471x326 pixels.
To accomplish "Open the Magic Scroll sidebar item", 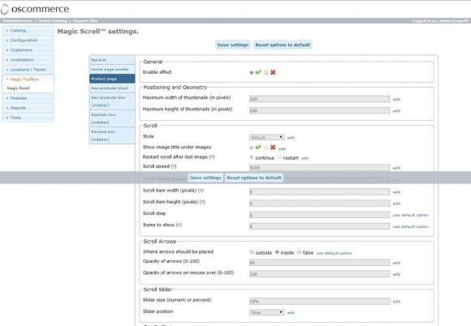I will click(x=18, y=88).
